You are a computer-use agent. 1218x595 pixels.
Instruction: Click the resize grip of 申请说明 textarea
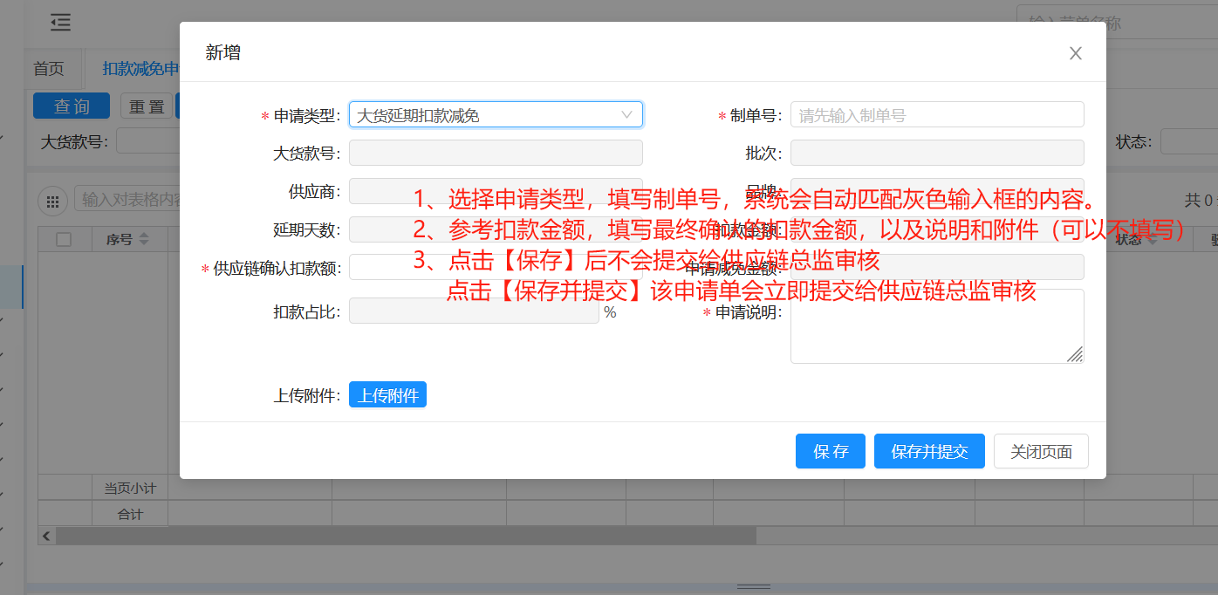point(1075,354)
